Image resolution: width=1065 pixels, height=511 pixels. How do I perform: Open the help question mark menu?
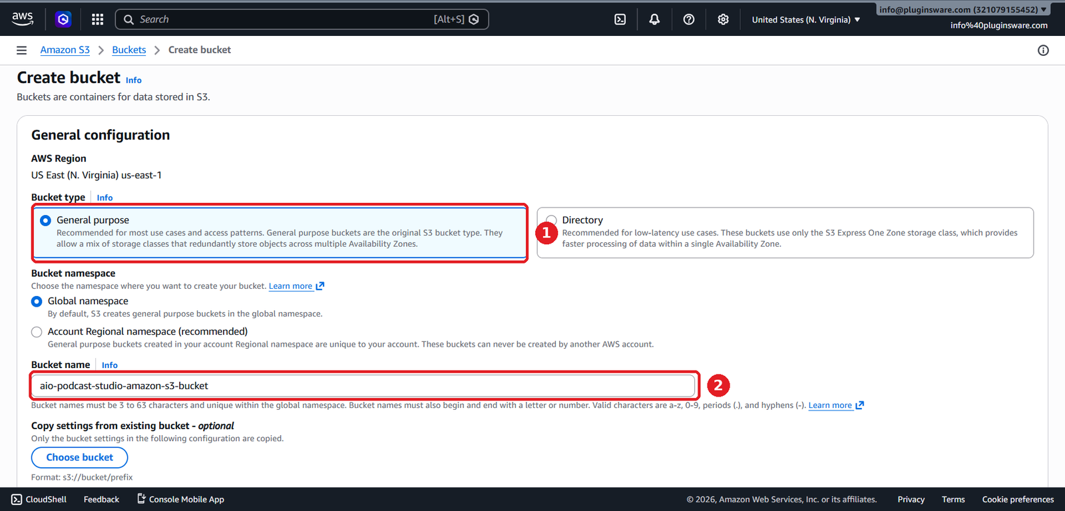click(x=689, y=19)
